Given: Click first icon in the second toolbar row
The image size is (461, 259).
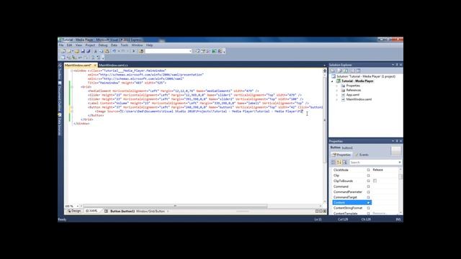Looking at the screenshot, I should (x=63, y=58).
